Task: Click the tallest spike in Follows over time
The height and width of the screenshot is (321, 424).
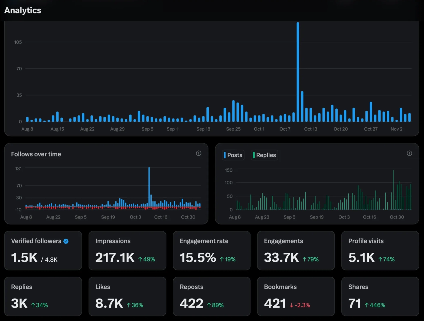Action: (x=149, y=186)
